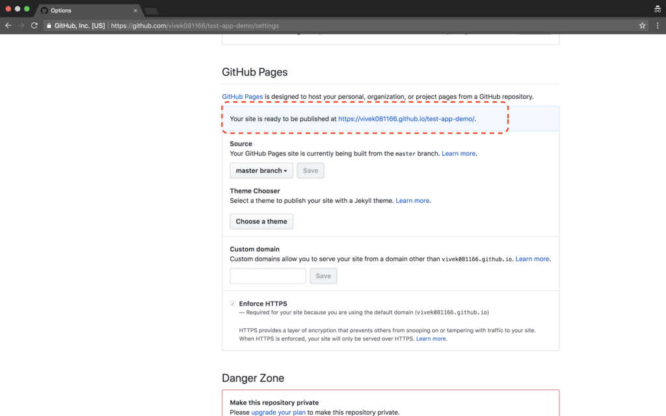Click Save button next to custom domain field
Screen dimensions: 666x416
(x=323, y=276)
